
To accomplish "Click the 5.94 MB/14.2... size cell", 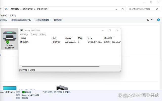I will (x=95, y=42).
